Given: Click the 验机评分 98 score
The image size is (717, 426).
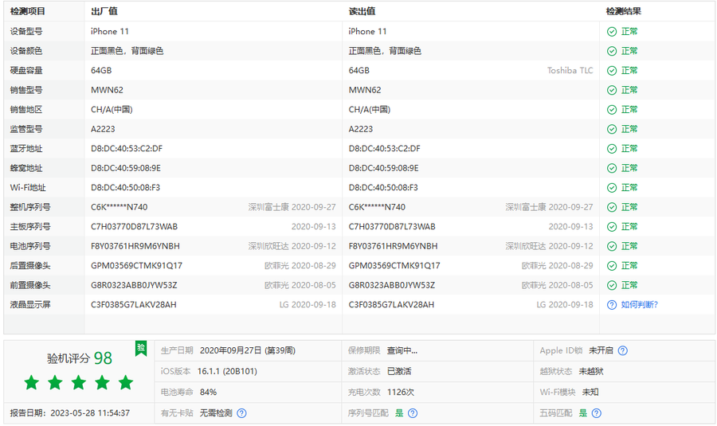Looking at the screenshot, I should coord(79,359).
